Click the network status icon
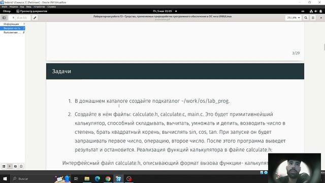The width and height of the screenshot is (325, 183). coord(311,11)
